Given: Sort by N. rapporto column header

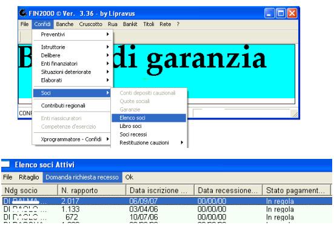Looking at the screenshot, I should click(92, 190).
